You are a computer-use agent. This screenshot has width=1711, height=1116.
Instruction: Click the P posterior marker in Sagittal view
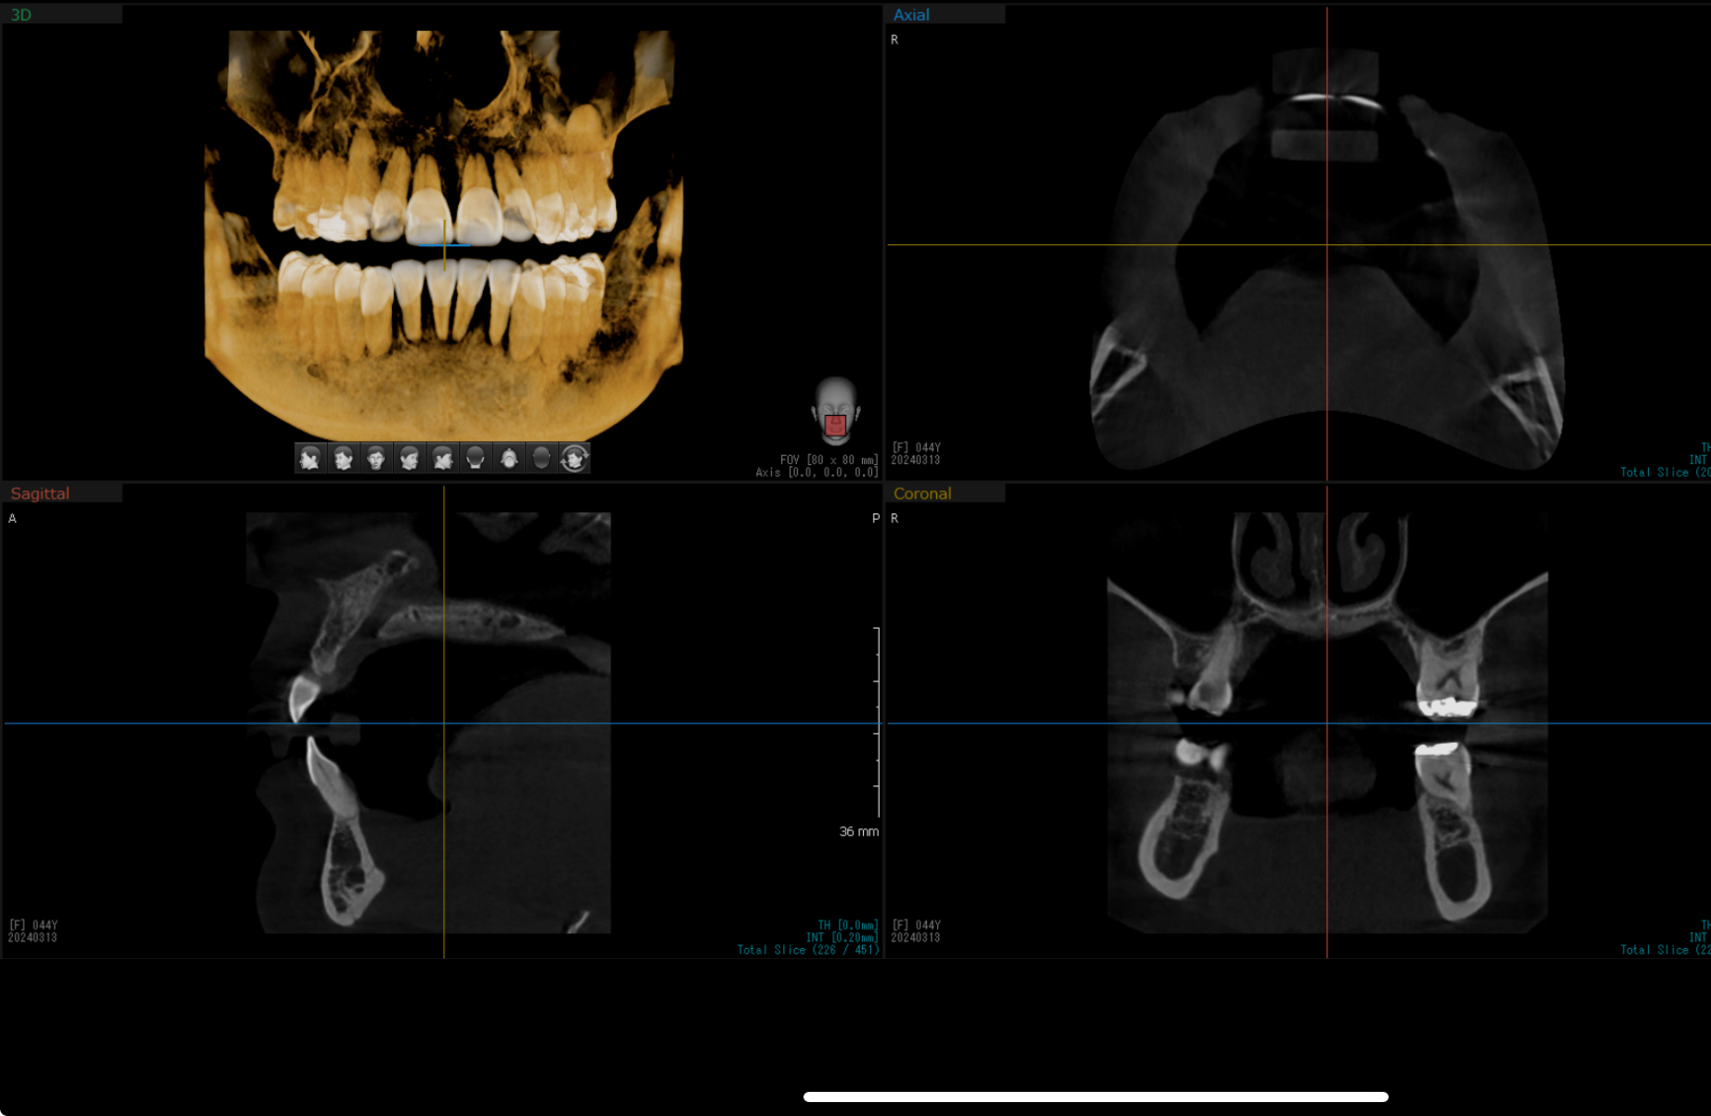coord(876,518)
